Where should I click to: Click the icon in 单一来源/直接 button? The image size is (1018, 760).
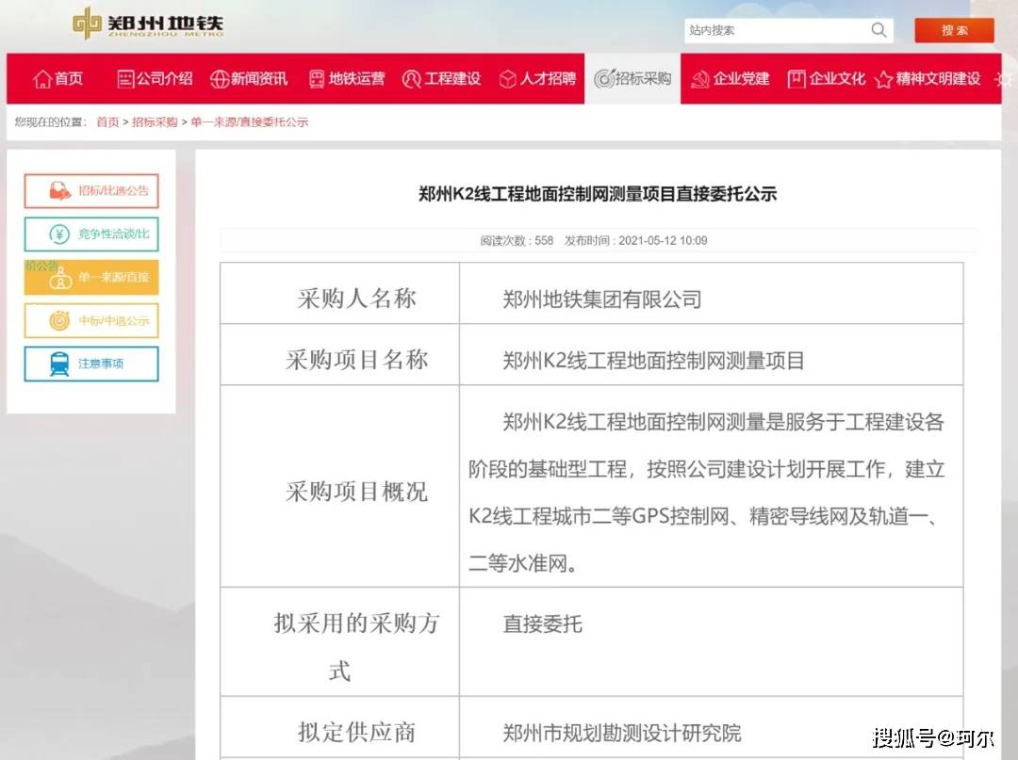tap(60, 278)
